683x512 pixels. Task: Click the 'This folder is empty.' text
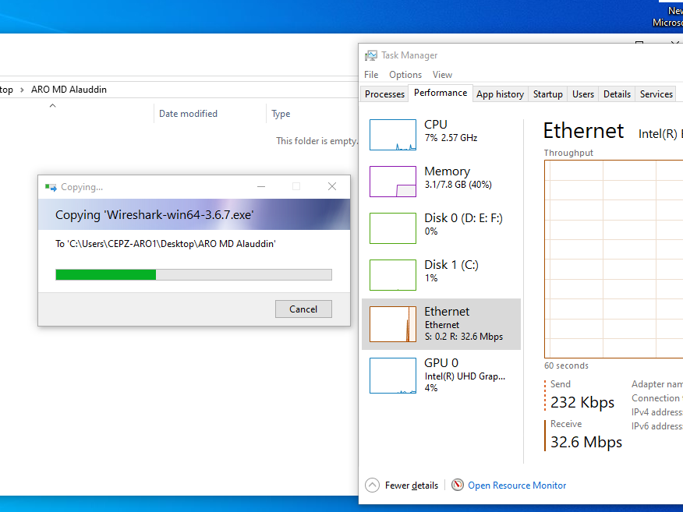(317, 141)
